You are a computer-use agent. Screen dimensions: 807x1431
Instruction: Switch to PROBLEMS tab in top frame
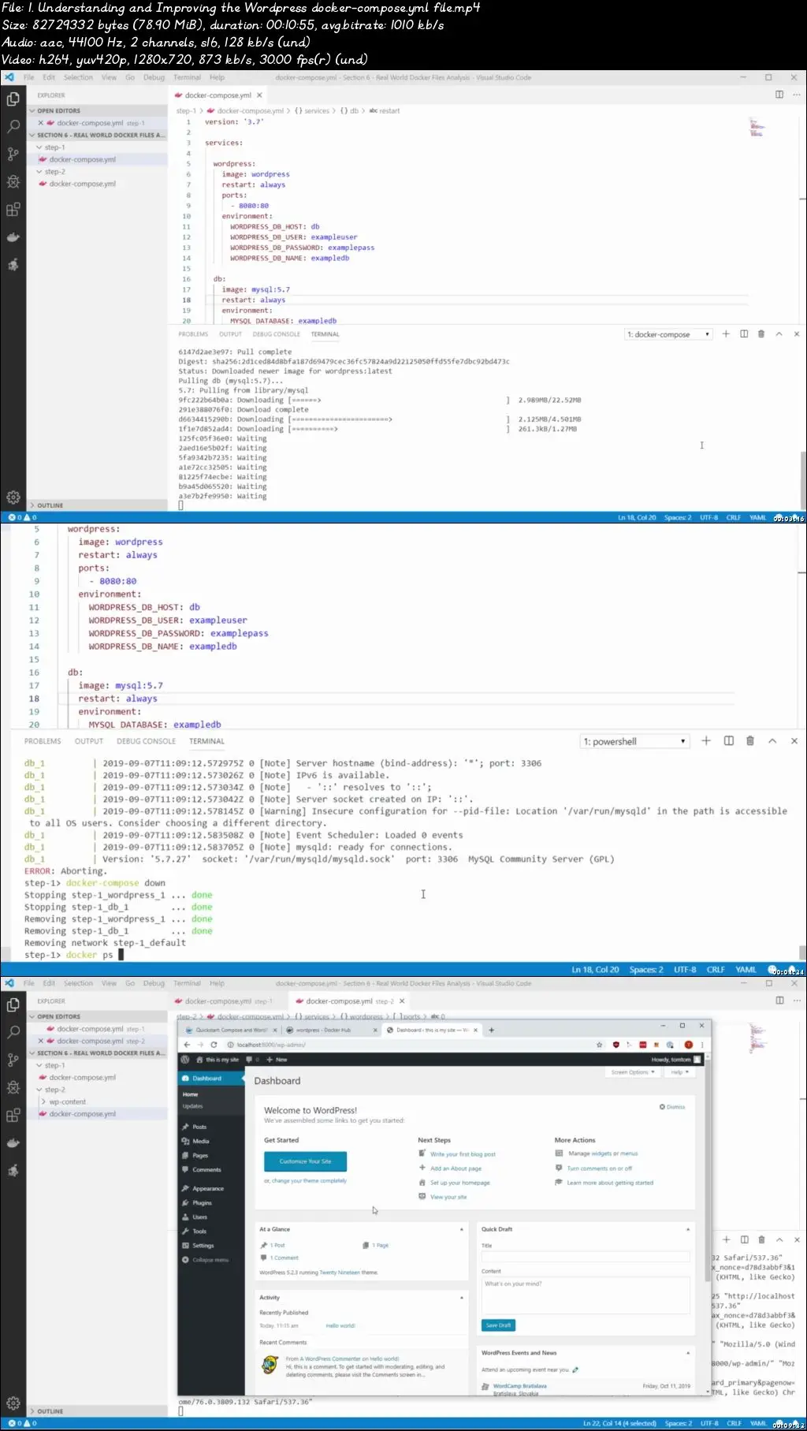click(x=193, y=334)
